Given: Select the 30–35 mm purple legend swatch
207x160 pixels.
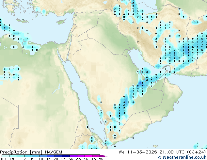Looking at the screenshot, I should tap(73, 156).
